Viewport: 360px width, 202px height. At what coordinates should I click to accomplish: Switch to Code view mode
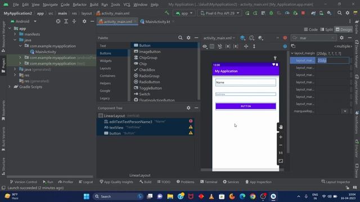click(310, 30)
